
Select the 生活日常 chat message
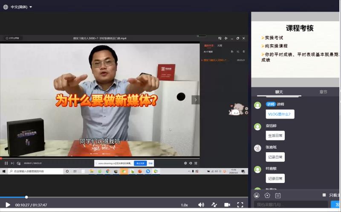(275, 136)
